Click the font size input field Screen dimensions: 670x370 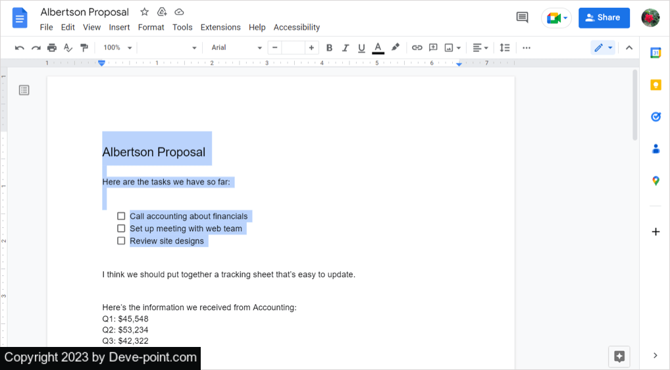[x=293, y=47]
